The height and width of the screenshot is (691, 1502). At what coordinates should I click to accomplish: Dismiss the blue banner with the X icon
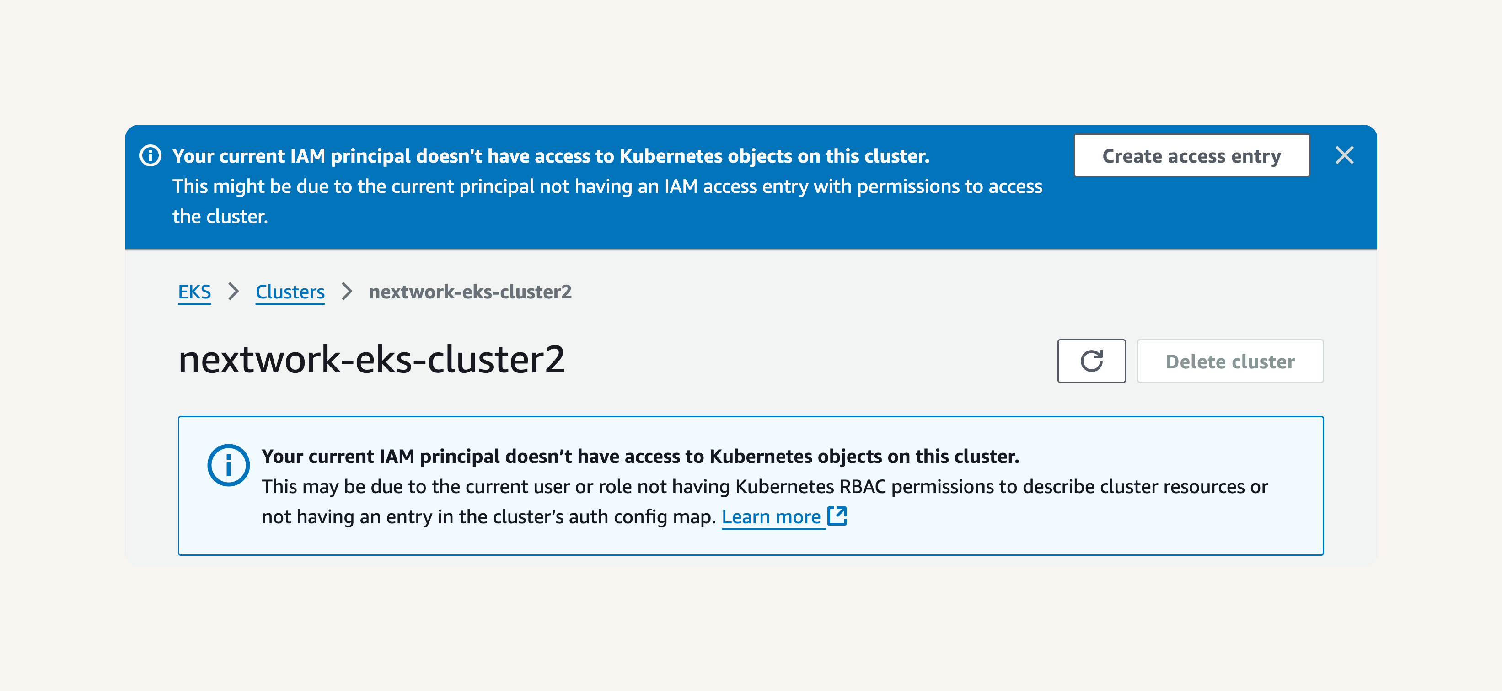click(x=1344, y=155)
